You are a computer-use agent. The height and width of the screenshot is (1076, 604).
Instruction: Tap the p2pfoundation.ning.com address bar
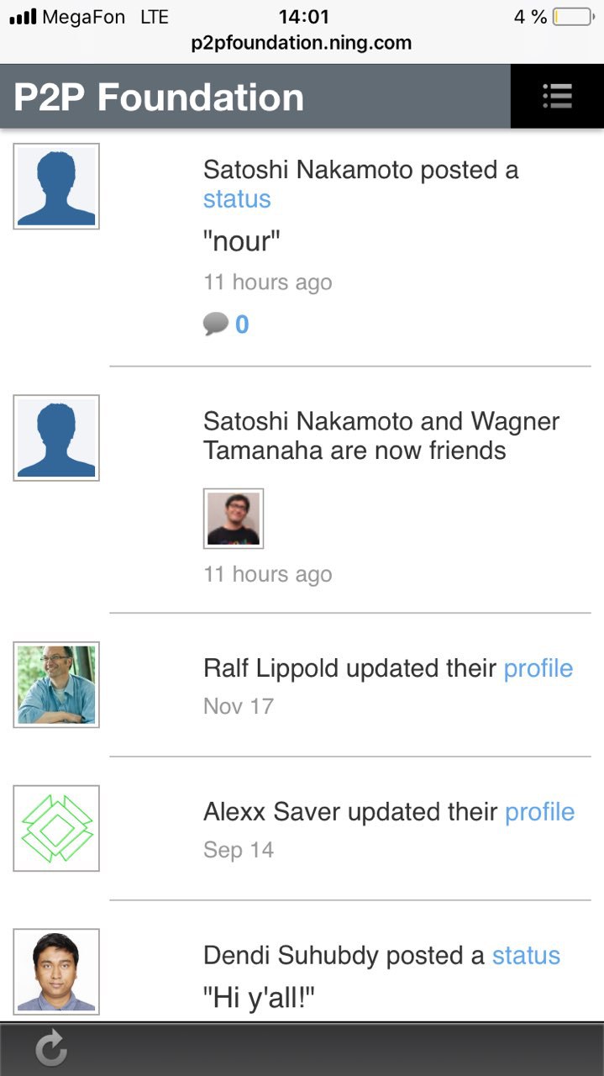point(302,42)
